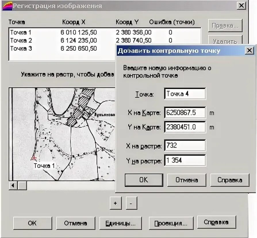This screenshot has height=238, width=257.
Task: Click Справка in the registration window
Action: 216,222
